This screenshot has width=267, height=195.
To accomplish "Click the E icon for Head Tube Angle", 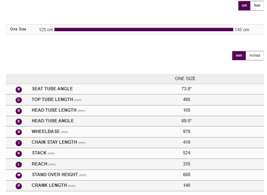I will click(x=19, y=122).
